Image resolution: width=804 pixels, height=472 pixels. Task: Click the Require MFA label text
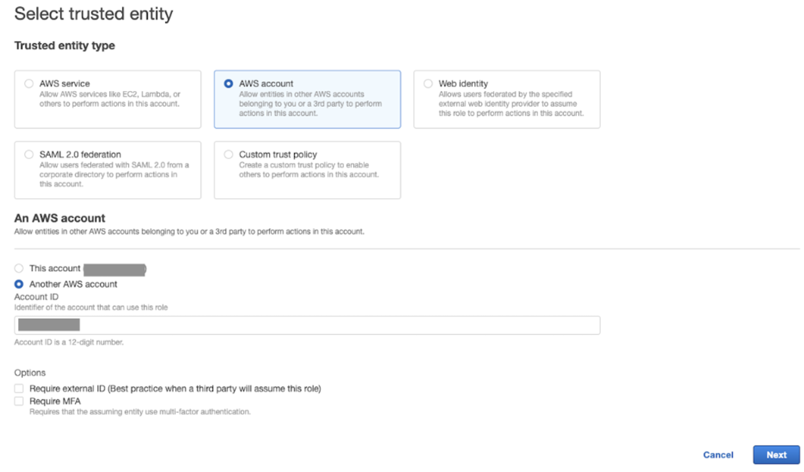pyautogui.click(x=55, y=401)
